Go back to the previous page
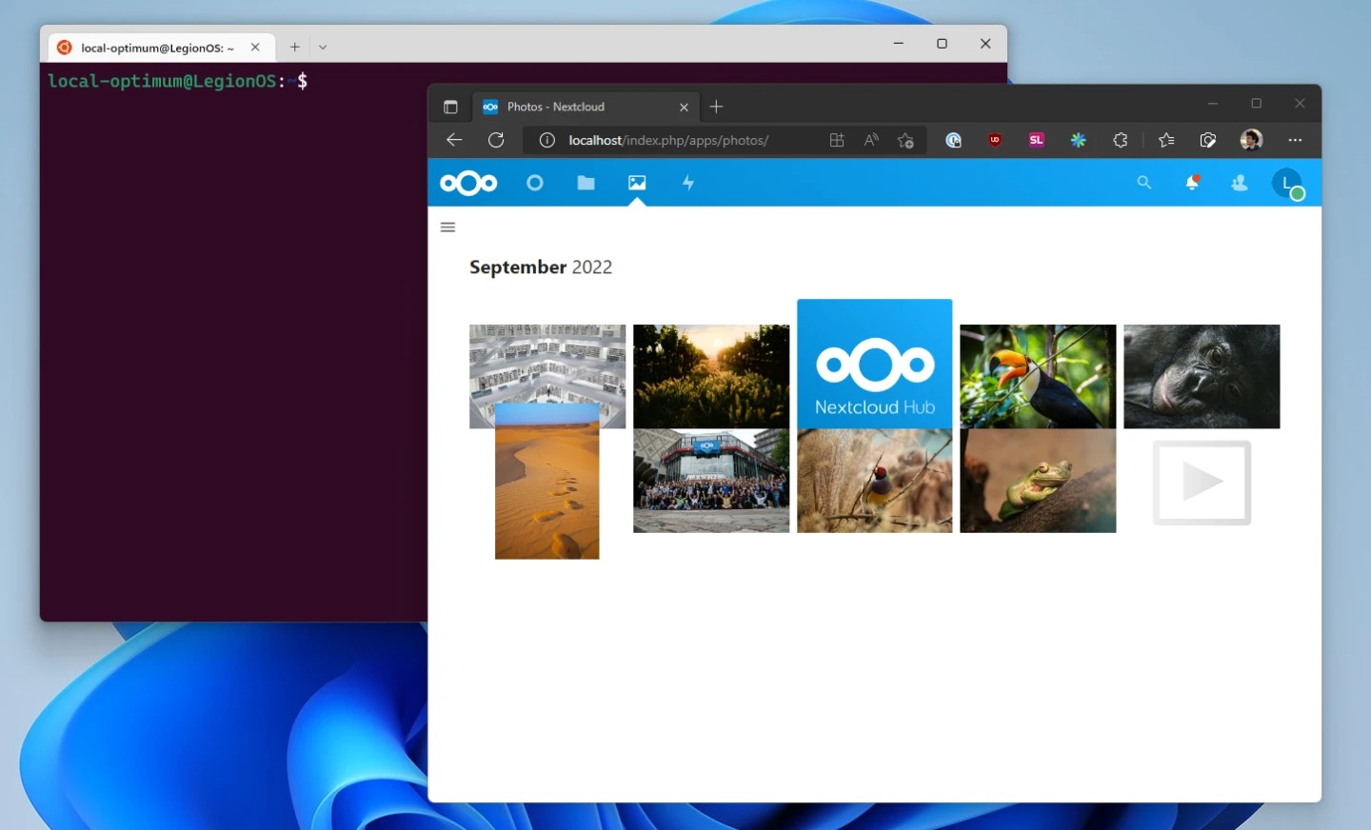Screen dimensions: 1371x830 pyautogui.click(x=454, y=140)
